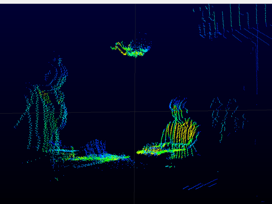Click the vertical axis line near the top
Viewport: 272px width, 204px height.
(135, 20)
